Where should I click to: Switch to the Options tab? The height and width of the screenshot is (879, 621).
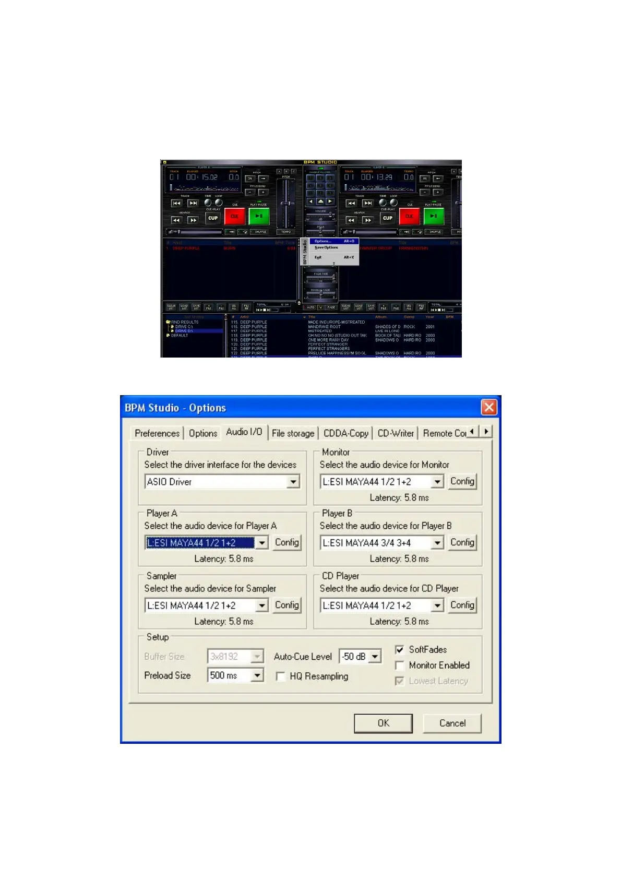(x=203, y=433)
